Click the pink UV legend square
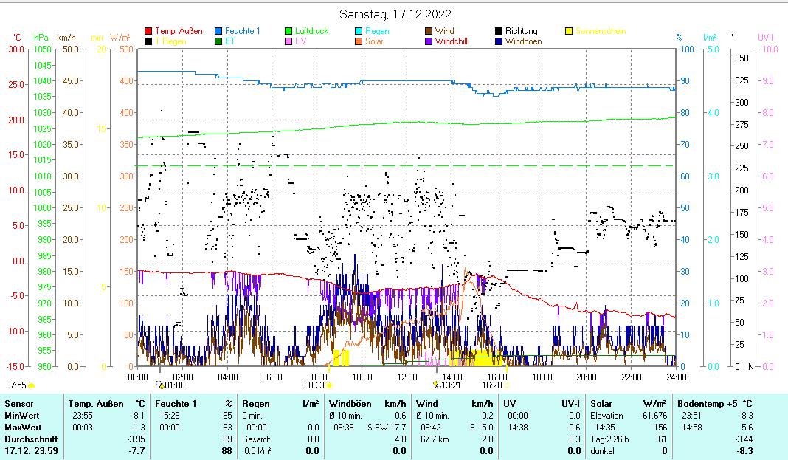 [x=289, y=41]
